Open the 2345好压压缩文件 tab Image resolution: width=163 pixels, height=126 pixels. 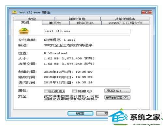[125, 23]
